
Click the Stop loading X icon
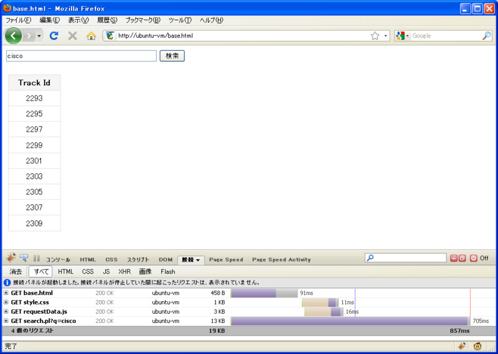point(72,36)
